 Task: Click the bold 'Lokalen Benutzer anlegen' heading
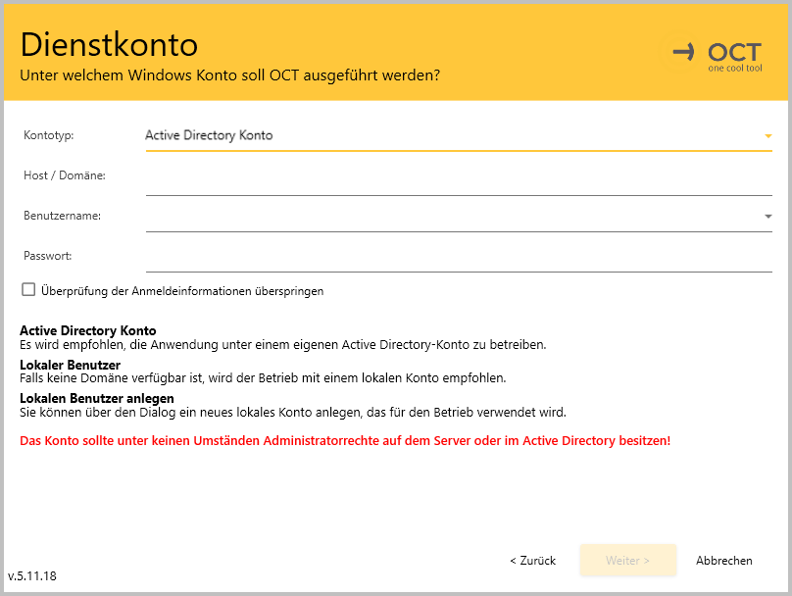tap(97, 398)
